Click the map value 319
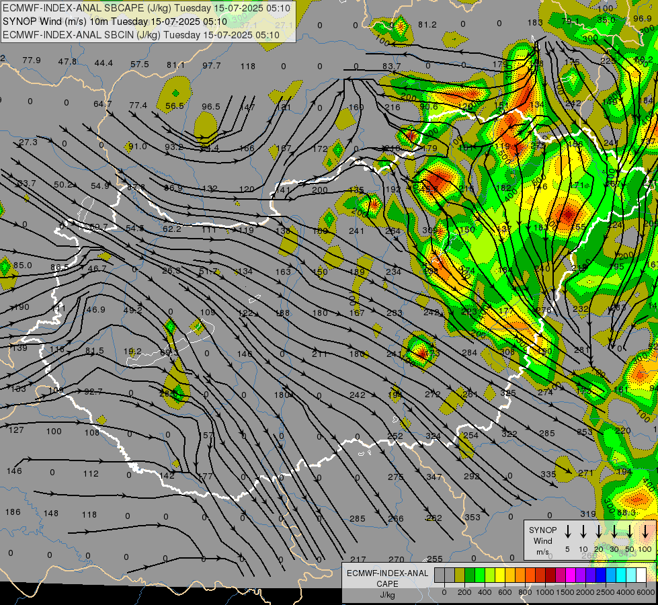 click(588, 514)
